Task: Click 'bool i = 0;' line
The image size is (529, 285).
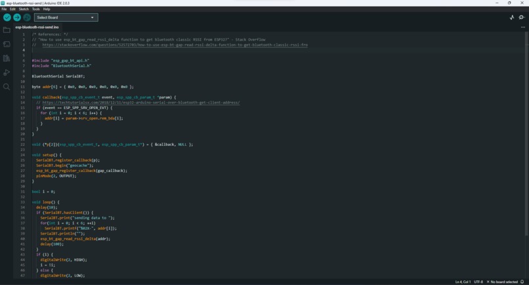Action: click(43, 192)
